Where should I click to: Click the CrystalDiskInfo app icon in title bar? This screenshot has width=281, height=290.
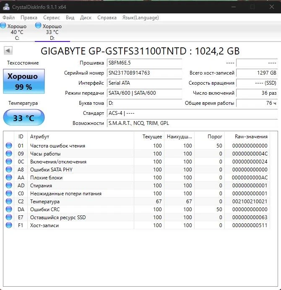pyautogui.click(x=6, y=7)
